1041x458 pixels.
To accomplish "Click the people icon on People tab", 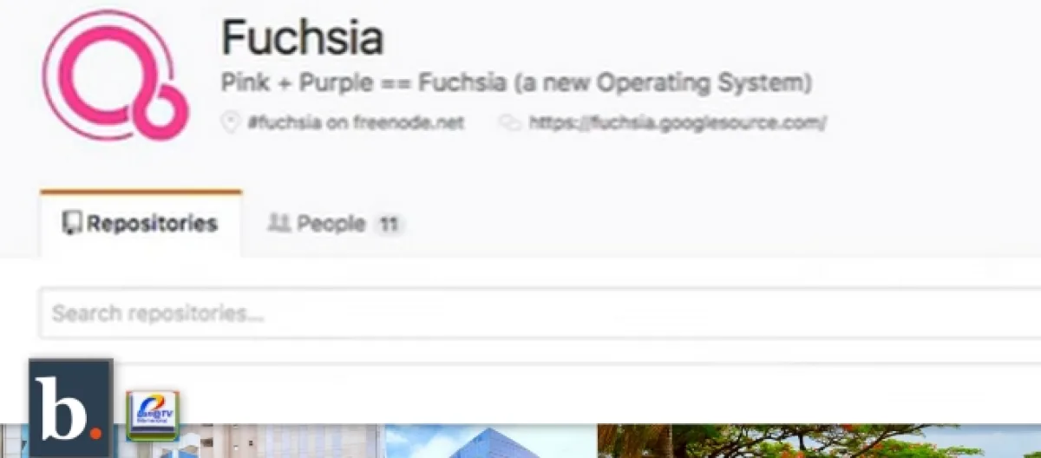I will click(278, 224).
